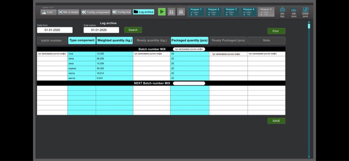The height and width of the screenshot is (161, 349).
Task: Click the vertical scrollbar thumb
Action: click(x=309, y=26)
